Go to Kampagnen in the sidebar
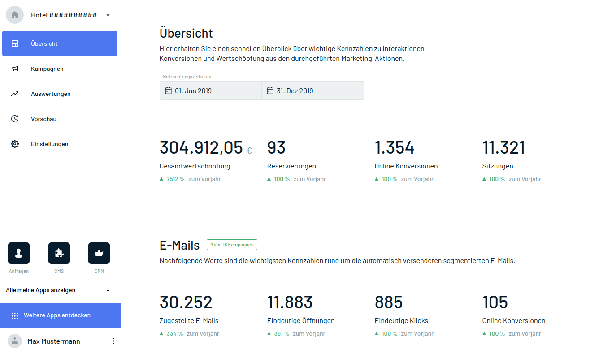616x354 pixels. point(47,69)
